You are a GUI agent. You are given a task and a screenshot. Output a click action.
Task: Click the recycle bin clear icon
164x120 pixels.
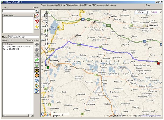pyautogui.click(x=37, y=65)
